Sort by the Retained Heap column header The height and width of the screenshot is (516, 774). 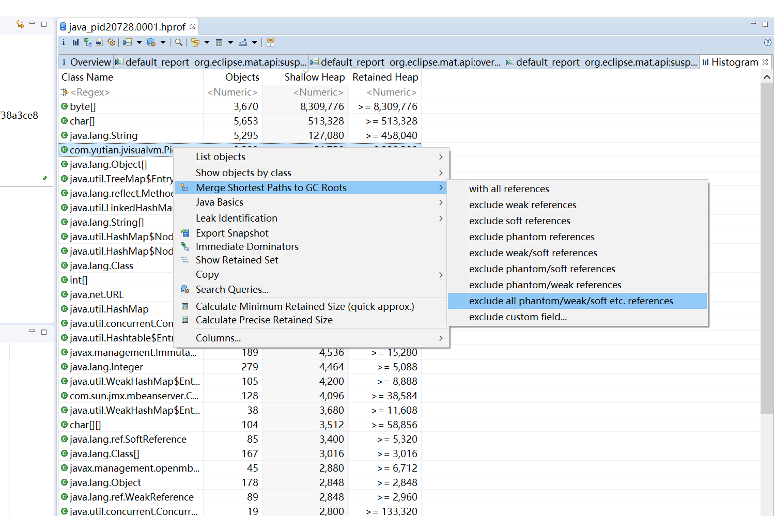point(385,77)
